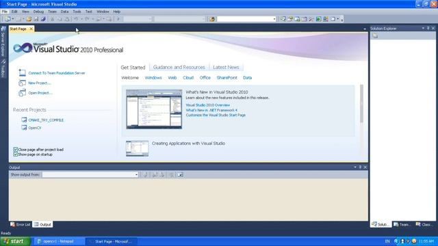Click the Start Page content scrollbar
Screen dimensions: 438x246
361,103
